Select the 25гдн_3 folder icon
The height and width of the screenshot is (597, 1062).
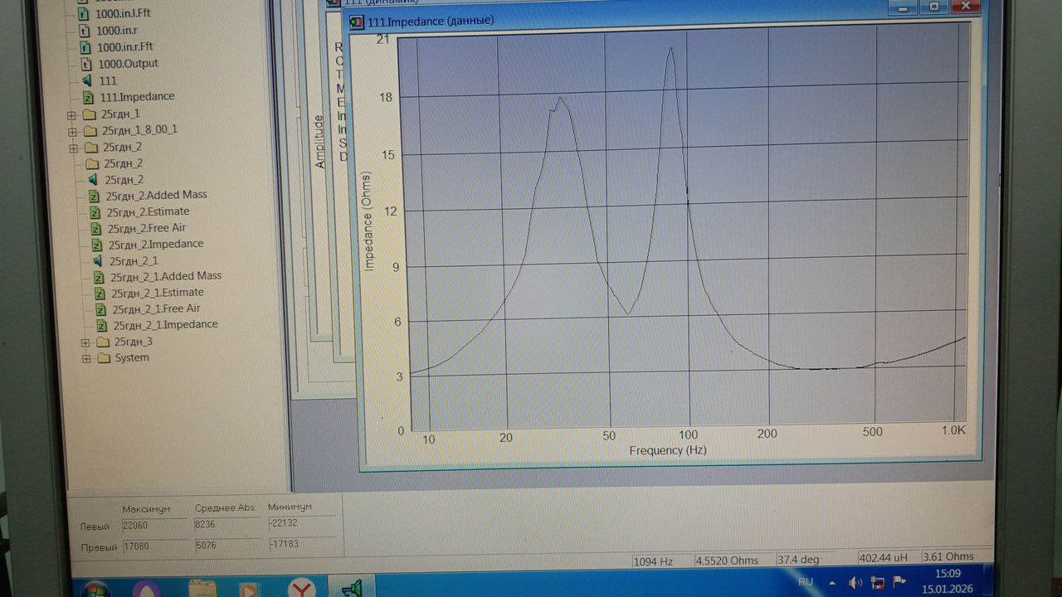(x=103, y=342)
